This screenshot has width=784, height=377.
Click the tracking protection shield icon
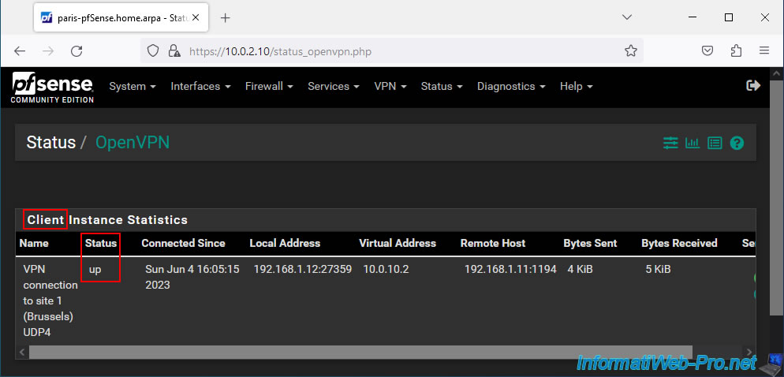[x=153, y=51]
